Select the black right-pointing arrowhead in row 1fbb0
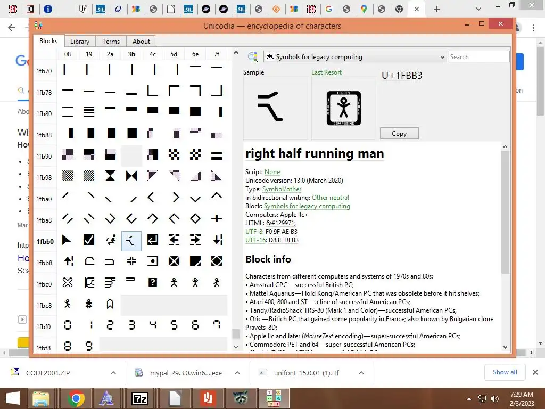 point(68,240)
